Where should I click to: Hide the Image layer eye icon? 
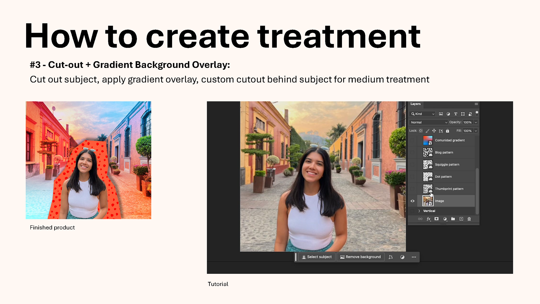point(413,201)
